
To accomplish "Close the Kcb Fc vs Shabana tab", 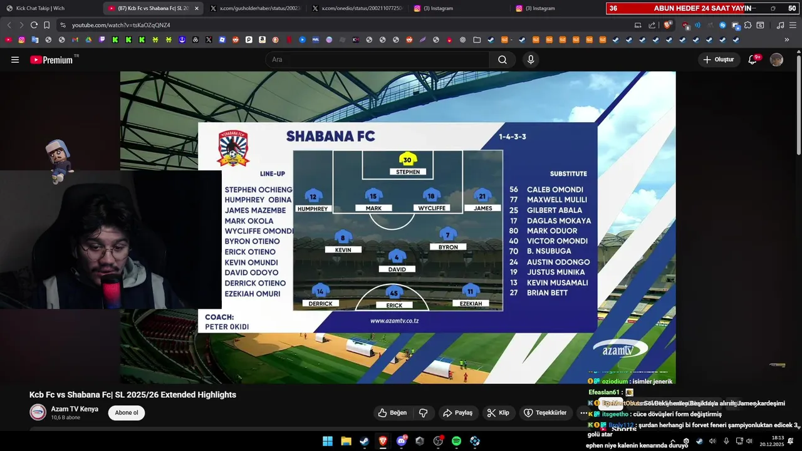I will click(197, 8).
